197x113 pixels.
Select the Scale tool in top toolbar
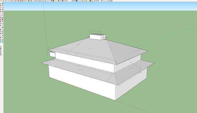tap(23, 1)
